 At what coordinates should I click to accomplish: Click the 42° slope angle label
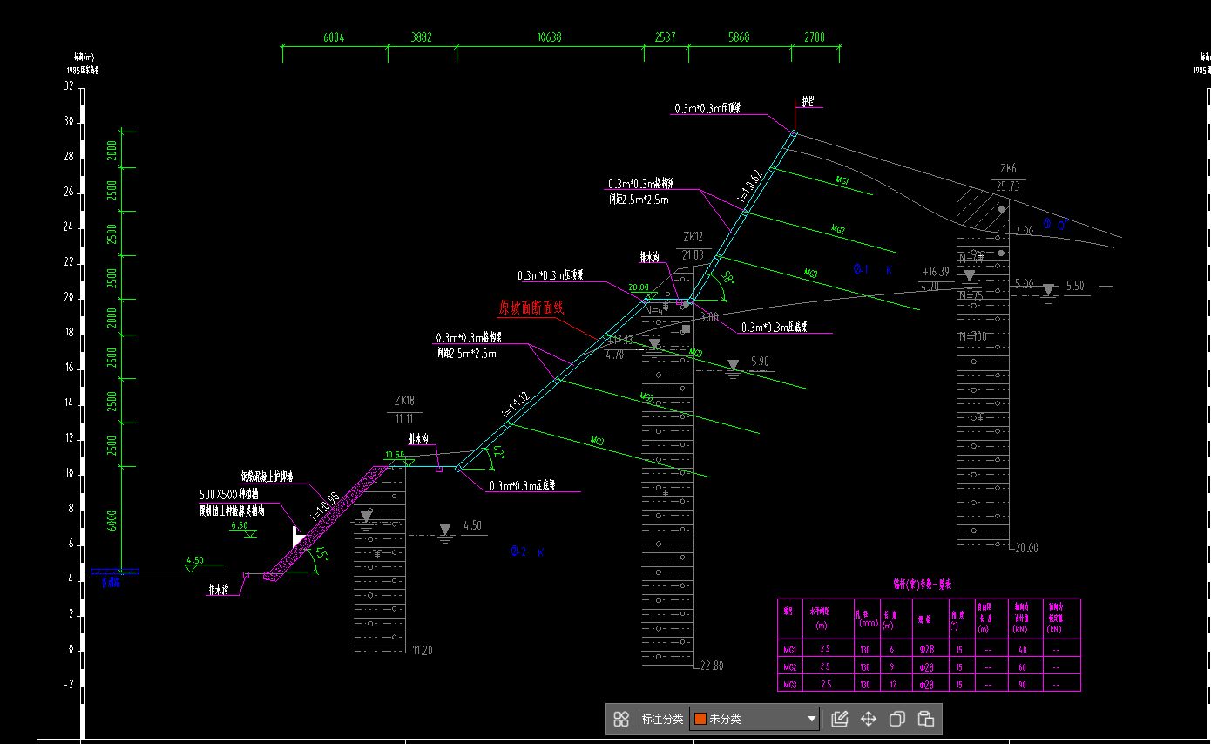(x=498, y=452)
